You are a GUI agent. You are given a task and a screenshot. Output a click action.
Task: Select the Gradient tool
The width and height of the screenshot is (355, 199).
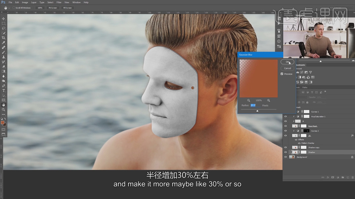pos(3,71)
